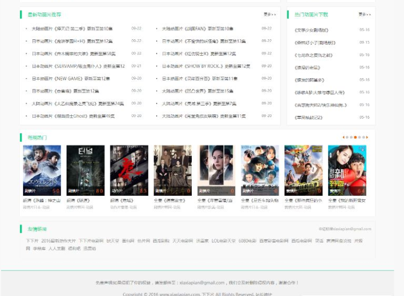Go to previous weekly hot carousel page
This screenshot has height=296, width=404.
pyautogui.click(x=344, y=137)
